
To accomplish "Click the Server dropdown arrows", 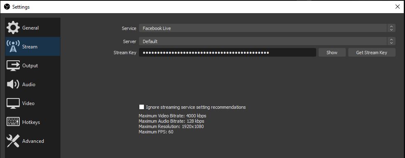I will tap(391, 41).
